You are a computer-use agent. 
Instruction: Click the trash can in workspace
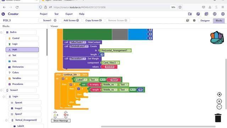click(x=218, y=118)
